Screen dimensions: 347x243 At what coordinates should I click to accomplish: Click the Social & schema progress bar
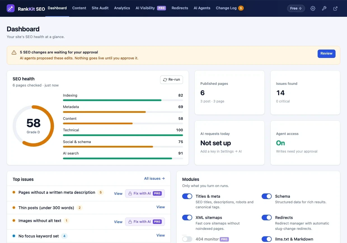click(x=123, y=147)
